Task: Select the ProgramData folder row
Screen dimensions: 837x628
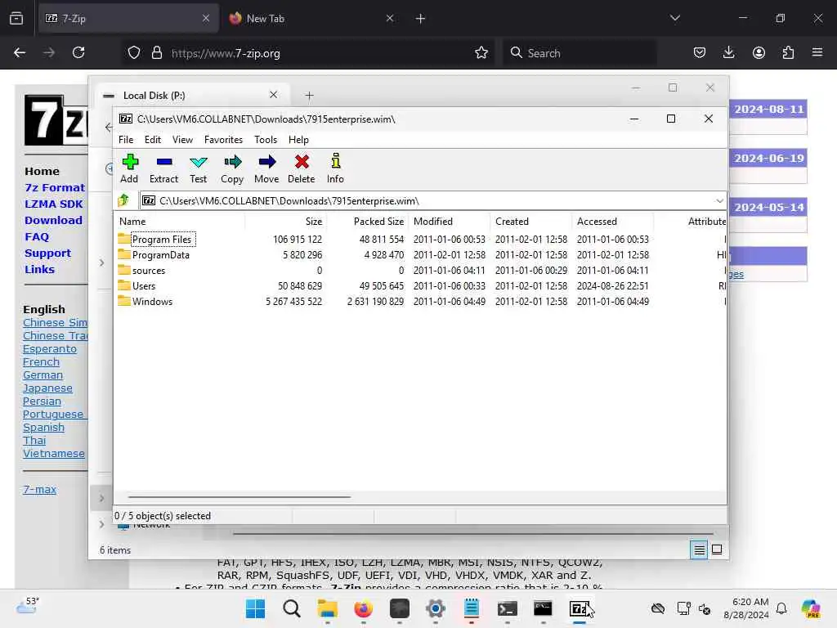Action: coord(420,255)
